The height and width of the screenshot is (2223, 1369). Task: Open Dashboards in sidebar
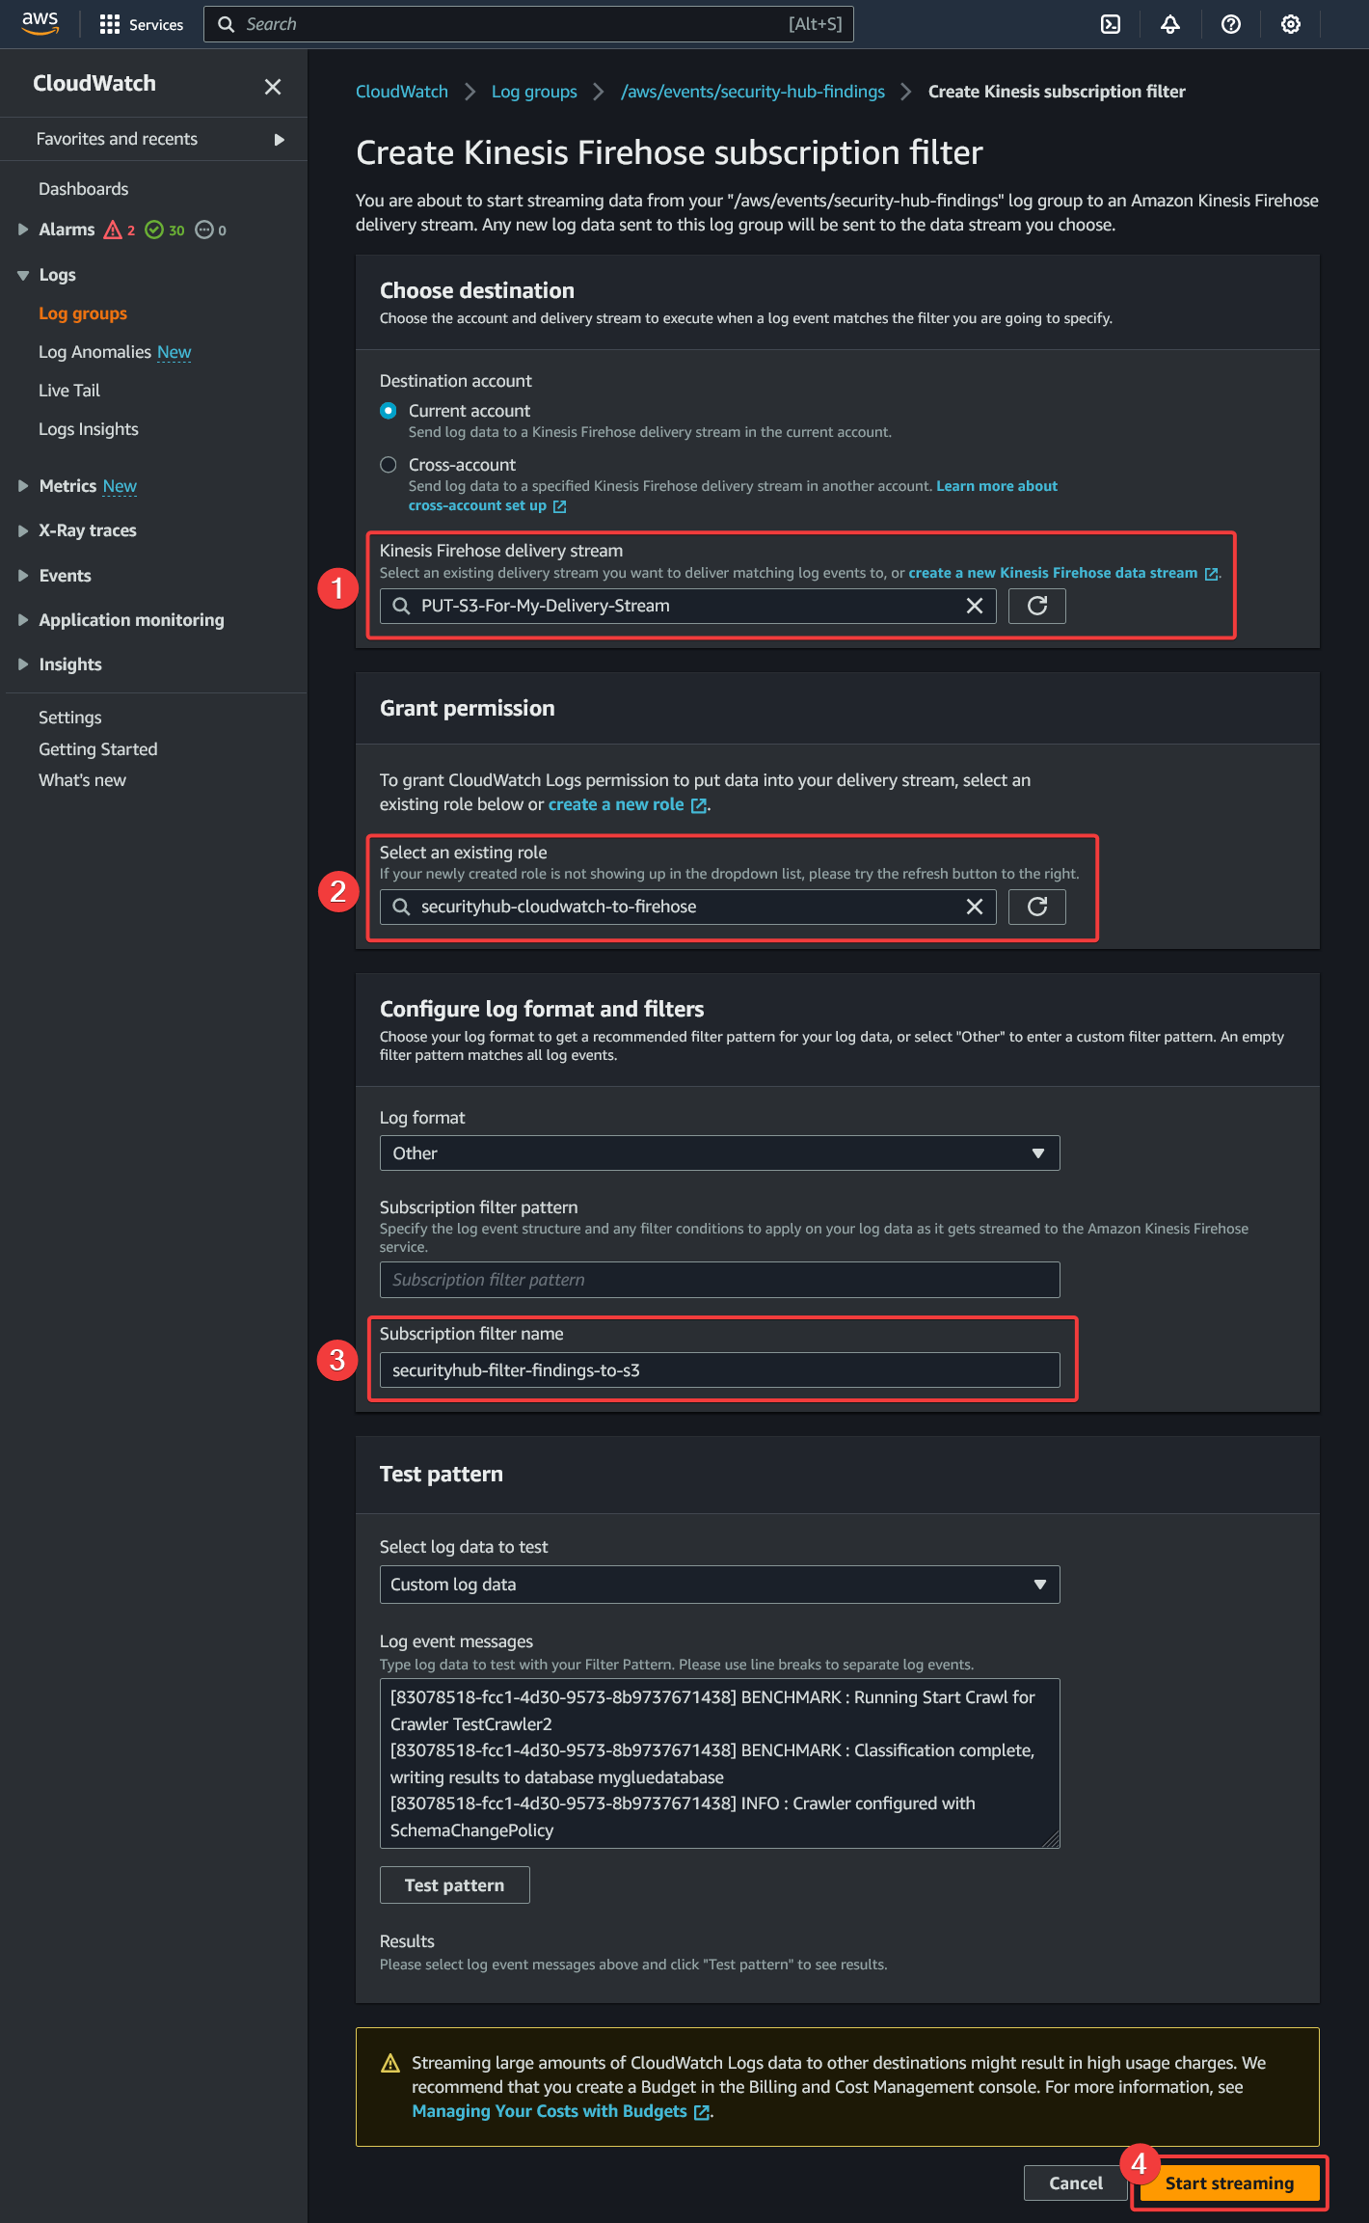pyautogui.click(x=83, y=189)
